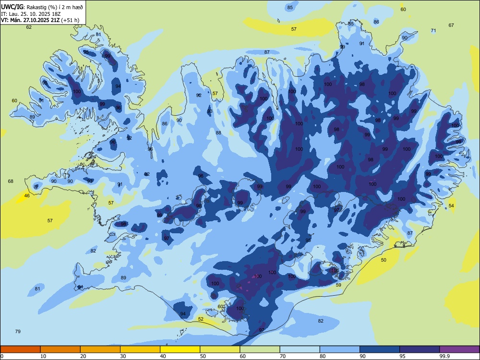Click the orange 10–20 legend swatch
The width and height of the screenshot is (480, 360).
click(60, 349)
